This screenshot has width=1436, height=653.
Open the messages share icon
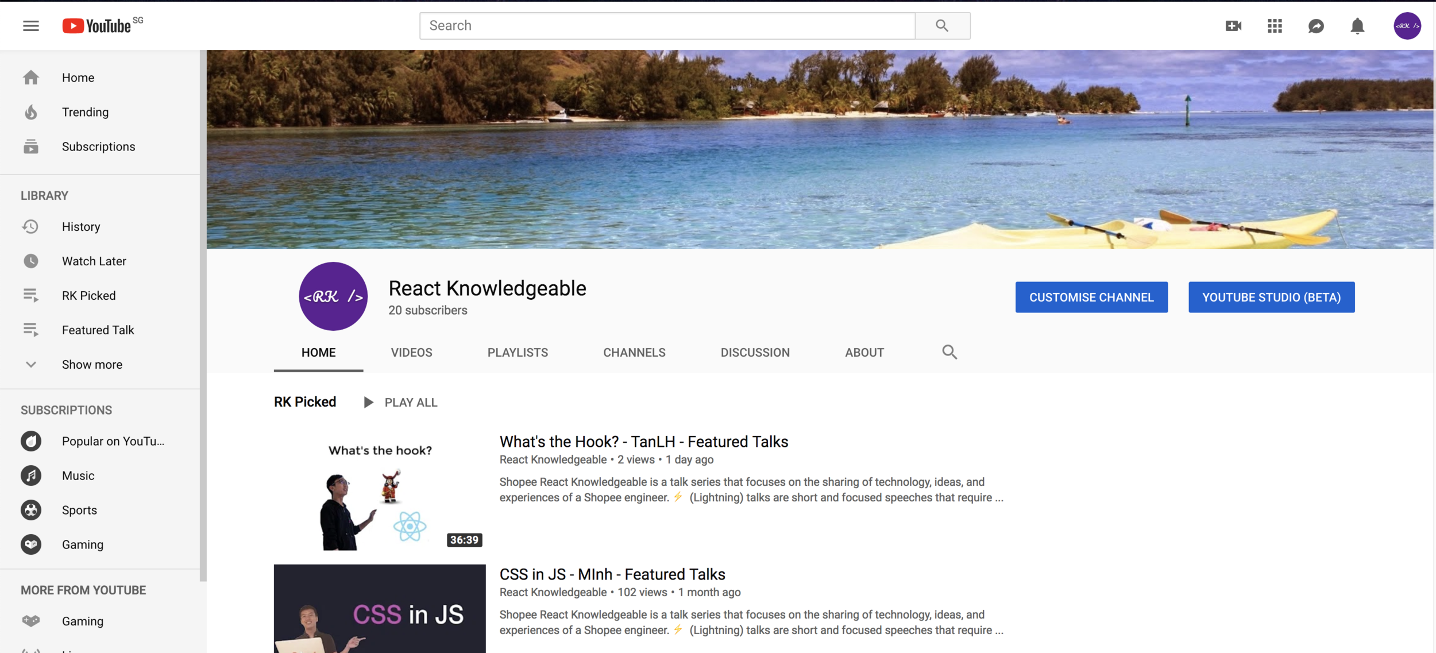1316,26
